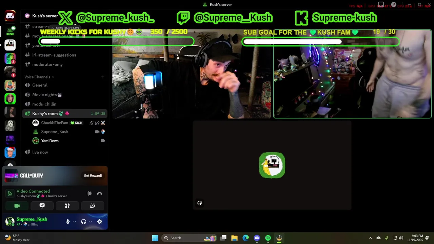Open Kush's server header menu
This screenshot has width=434, height=244.
point(45,16)
